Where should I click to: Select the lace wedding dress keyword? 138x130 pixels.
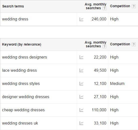pos(19,70)
